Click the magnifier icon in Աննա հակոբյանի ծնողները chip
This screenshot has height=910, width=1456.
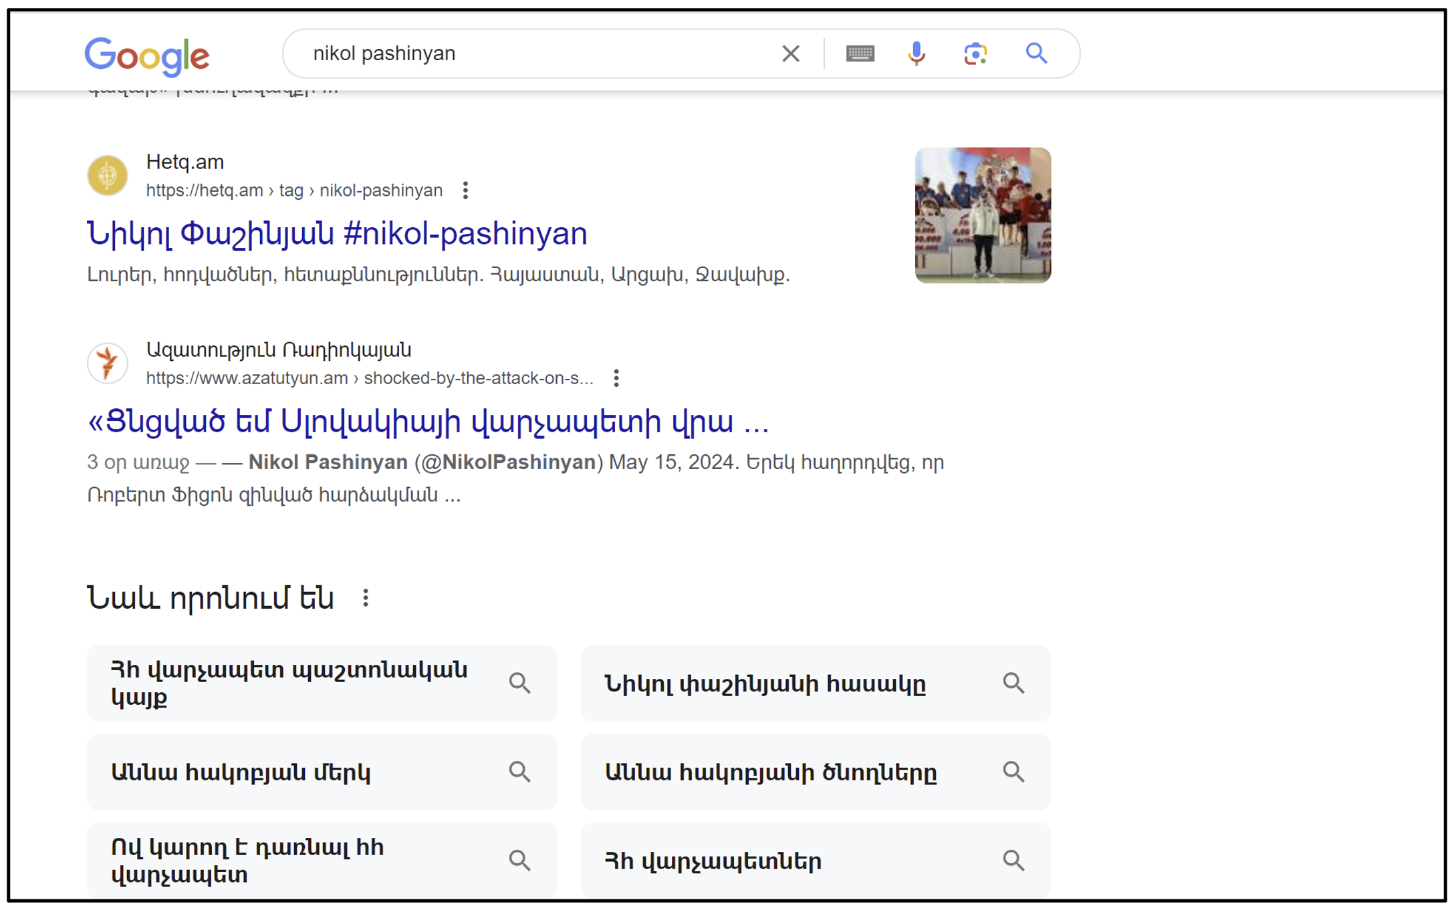(1013, 772)
